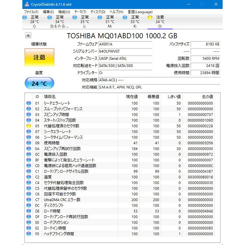Click the transfer mode field SATA/300
The height and width of the screenshot is (245, 245).
pyautogui.click(x=125, y=66)
